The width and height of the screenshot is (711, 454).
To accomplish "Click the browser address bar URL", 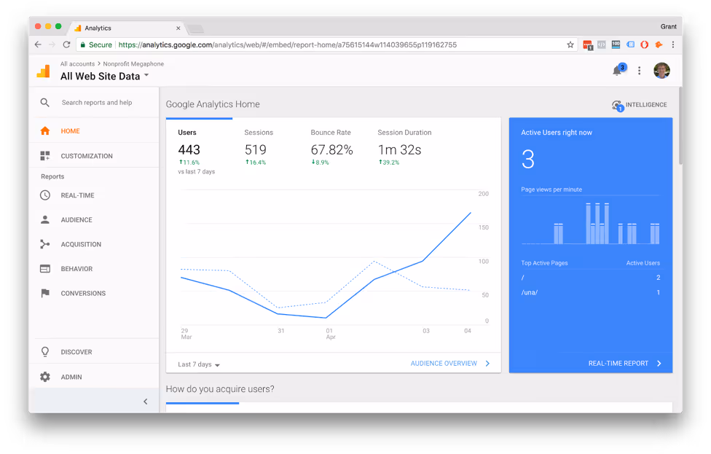I will [288, 45].
